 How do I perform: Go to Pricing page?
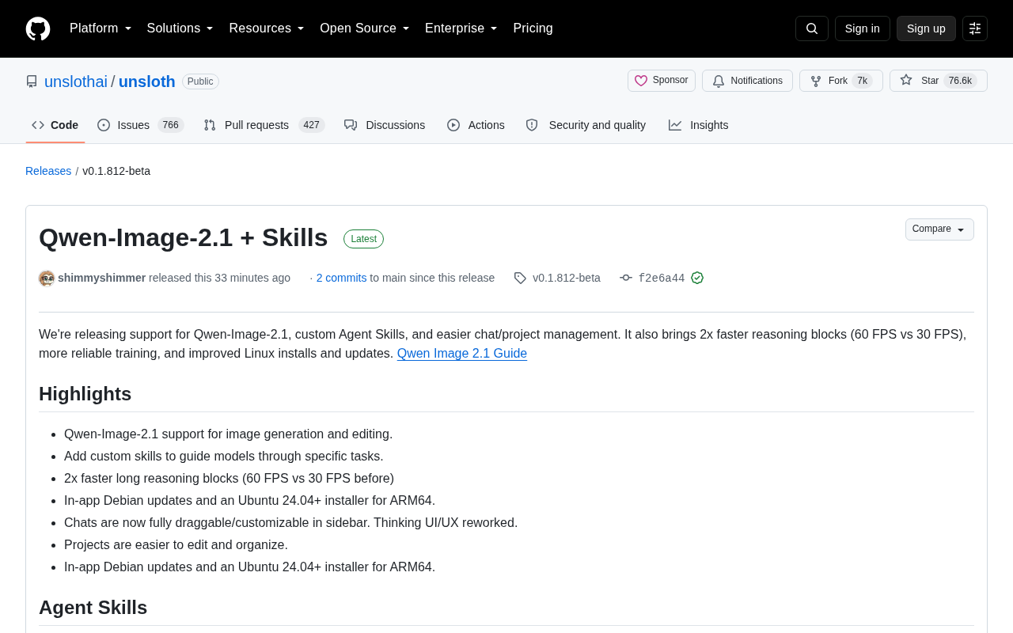pyautogui.click(x=533, y=28)
